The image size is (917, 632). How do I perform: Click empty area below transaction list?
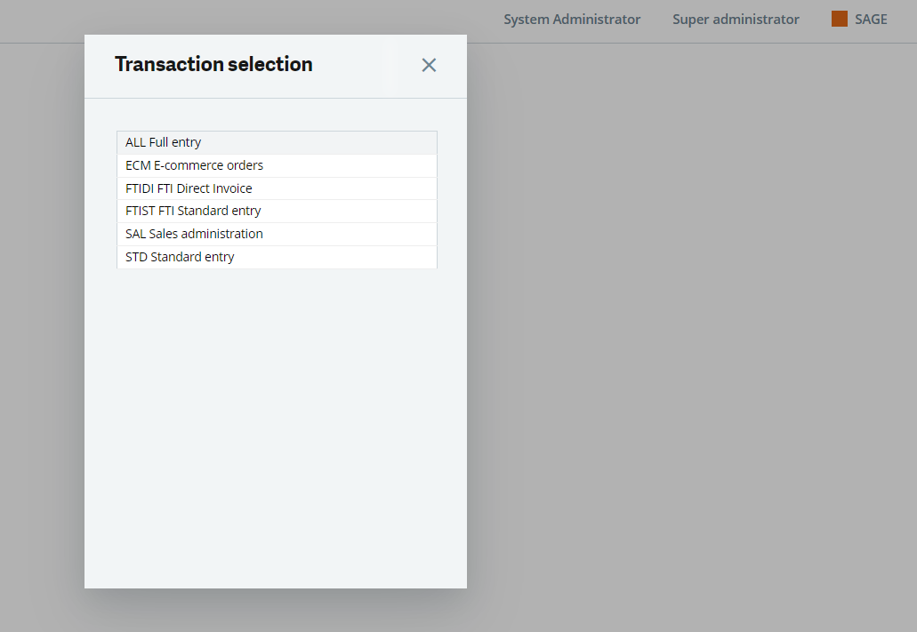pos(276,427)
